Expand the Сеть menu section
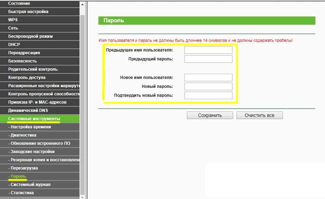The width and height of the screenshot is (325, 199). pyautogui.click(x=13, y=28)
